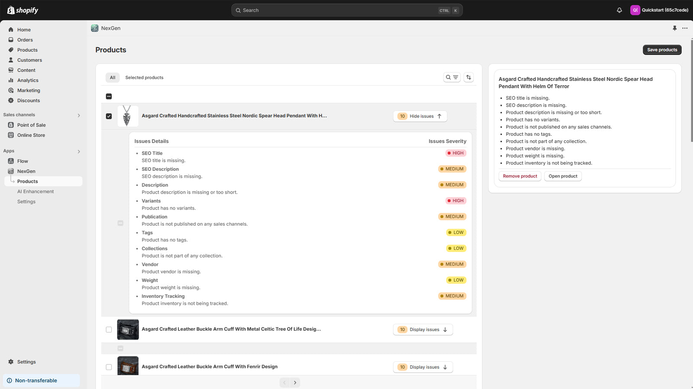Open the Orders section from the sidebar
The image size is (693, 389).
25,40
